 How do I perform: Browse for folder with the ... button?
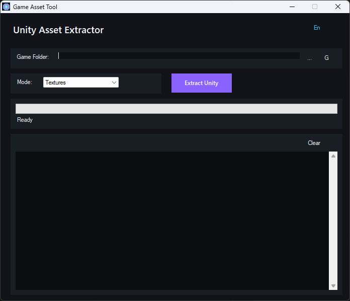tap(309, 58)
